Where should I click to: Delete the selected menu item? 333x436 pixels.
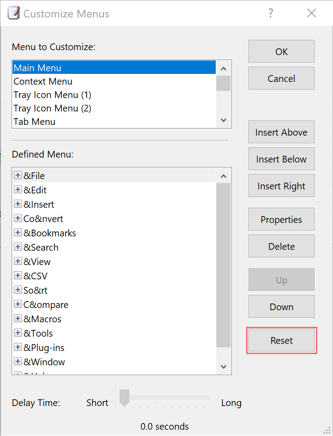(281, 246)
